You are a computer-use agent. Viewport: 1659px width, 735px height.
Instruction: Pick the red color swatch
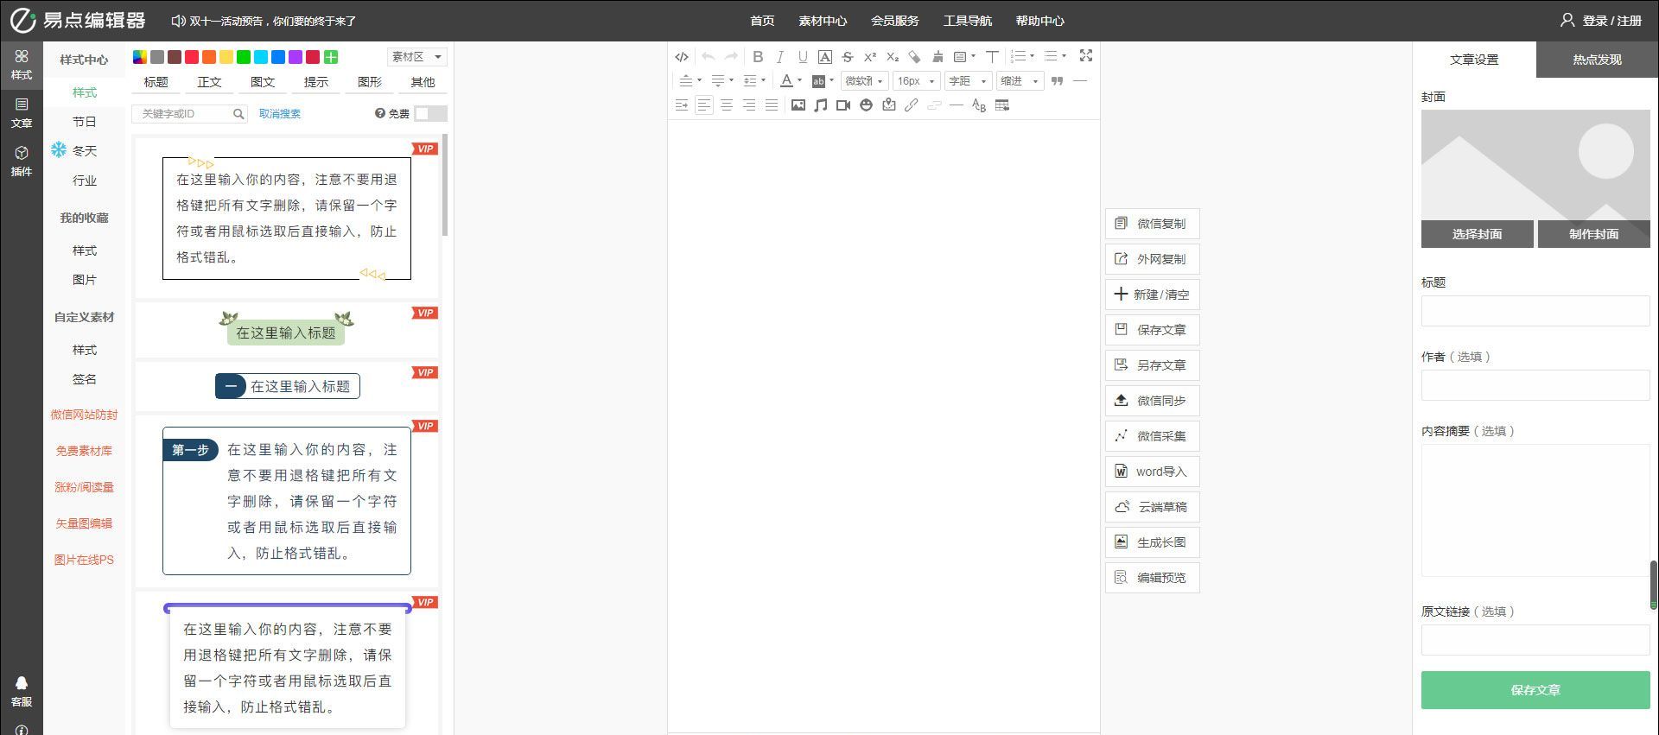tap(192, 57)
